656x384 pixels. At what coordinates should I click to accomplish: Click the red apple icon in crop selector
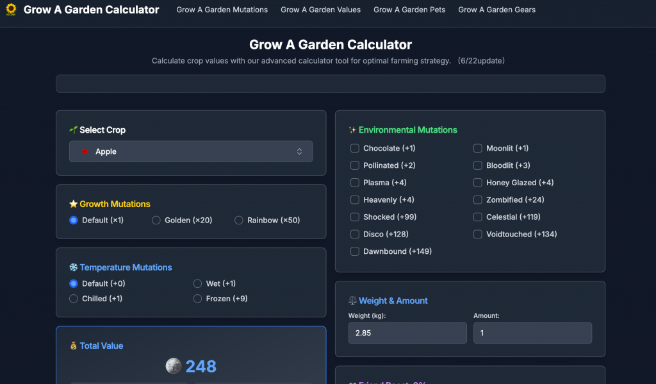pyautogui.click(x=85, y=151)
